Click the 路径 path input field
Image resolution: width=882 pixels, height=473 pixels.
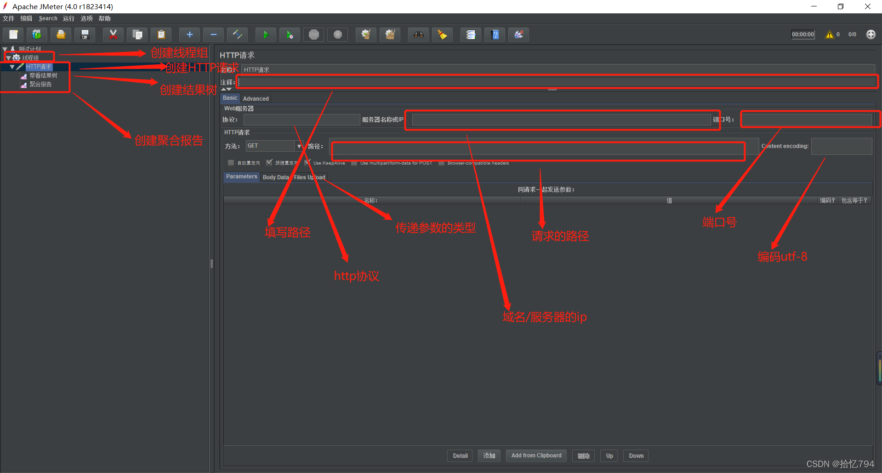click(544, 147)
